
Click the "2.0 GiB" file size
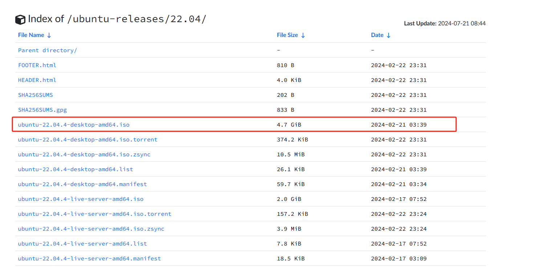pos(289,199)
